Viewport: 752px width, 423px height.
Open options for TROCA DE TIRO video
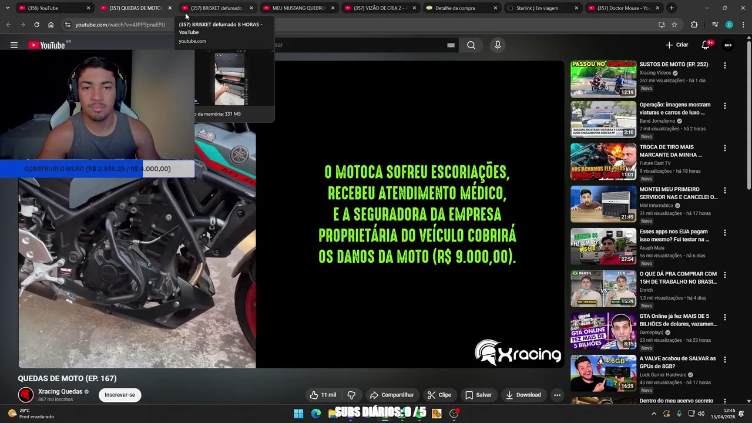[x=724, y=149]
